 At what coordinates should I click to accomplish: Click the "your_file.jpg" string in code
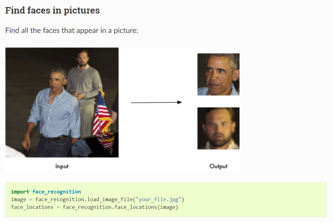(x=158, y=199)
